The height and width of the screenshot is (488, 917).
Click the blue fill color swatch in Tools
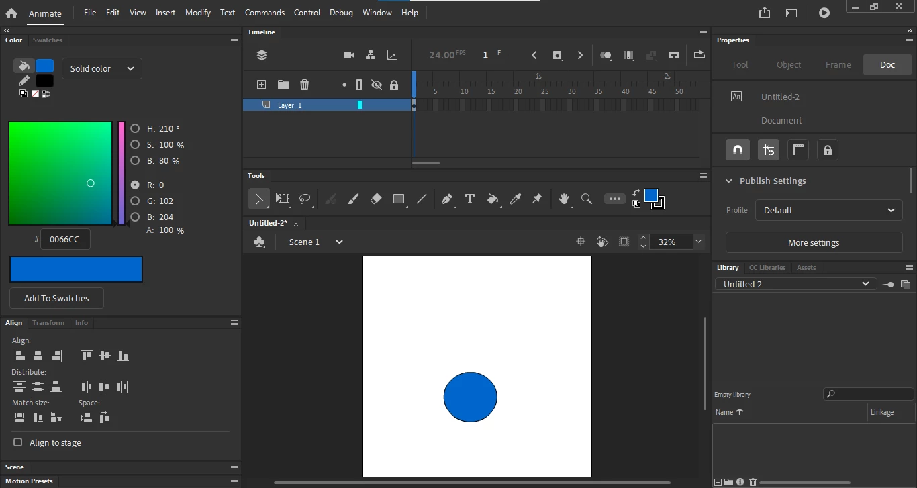pyautogui.click(x=650, y=195)
